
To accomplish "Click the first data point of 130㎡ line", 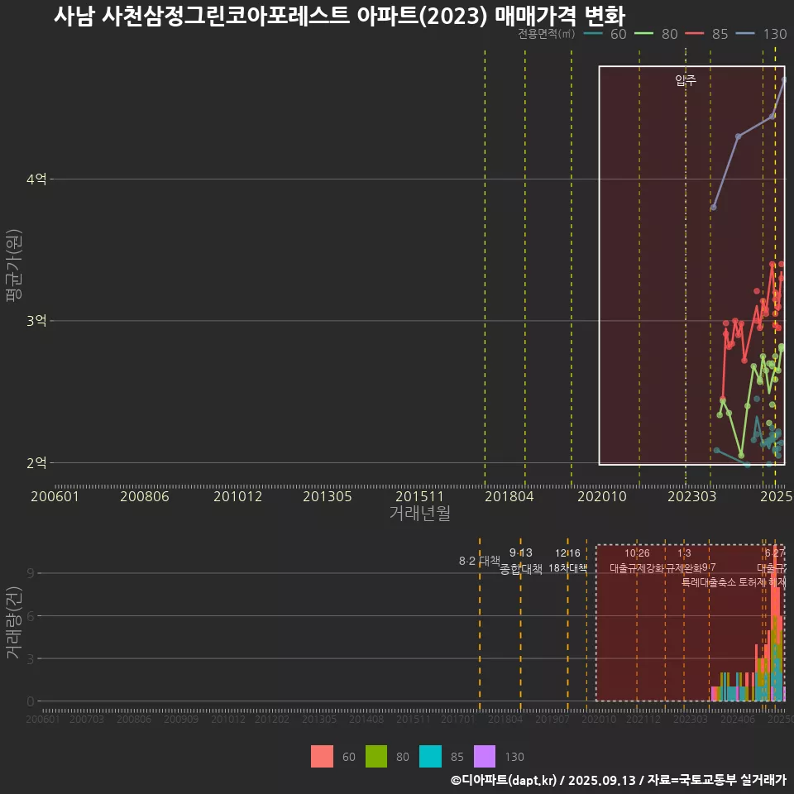I will (714, 207).
